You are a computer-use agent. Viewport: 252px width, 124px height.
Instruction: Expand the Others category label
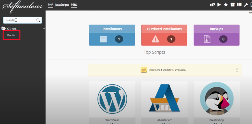(x=12, y=29)
